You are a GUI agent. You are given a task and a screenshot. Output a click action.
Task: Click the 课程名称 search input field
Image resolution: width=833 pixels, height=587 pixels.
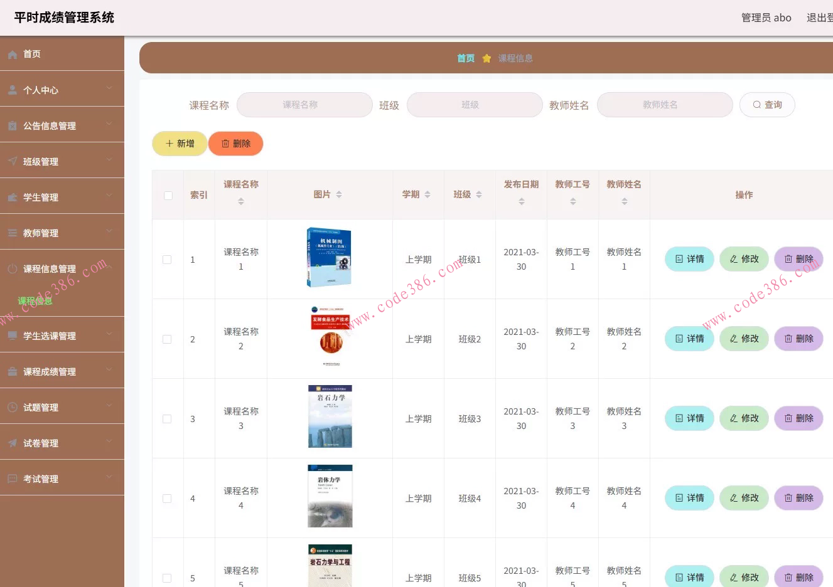[304, 105]
